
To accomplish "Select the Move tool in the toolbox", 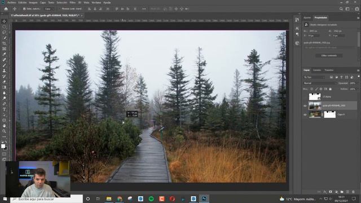I will [4, 21].
